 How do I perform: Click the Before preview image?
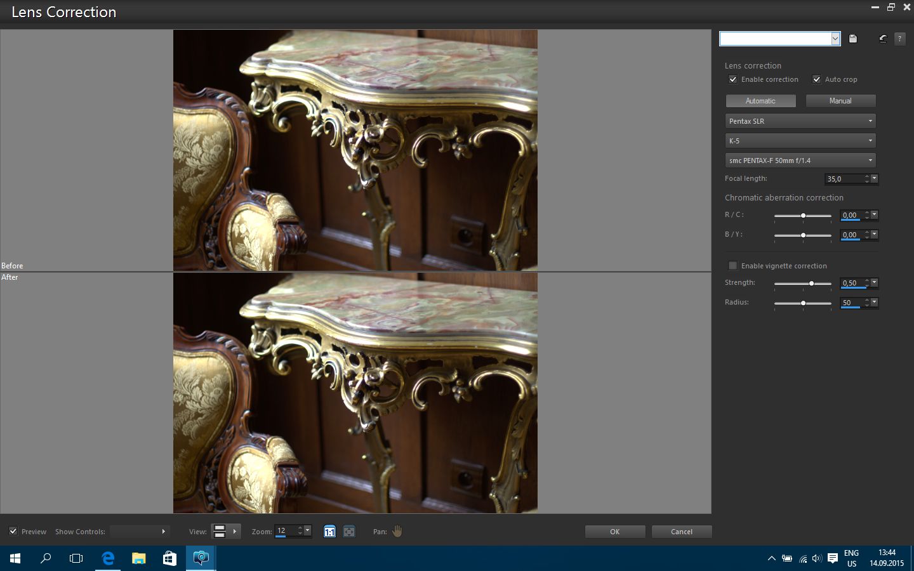[x=355, y=150]
